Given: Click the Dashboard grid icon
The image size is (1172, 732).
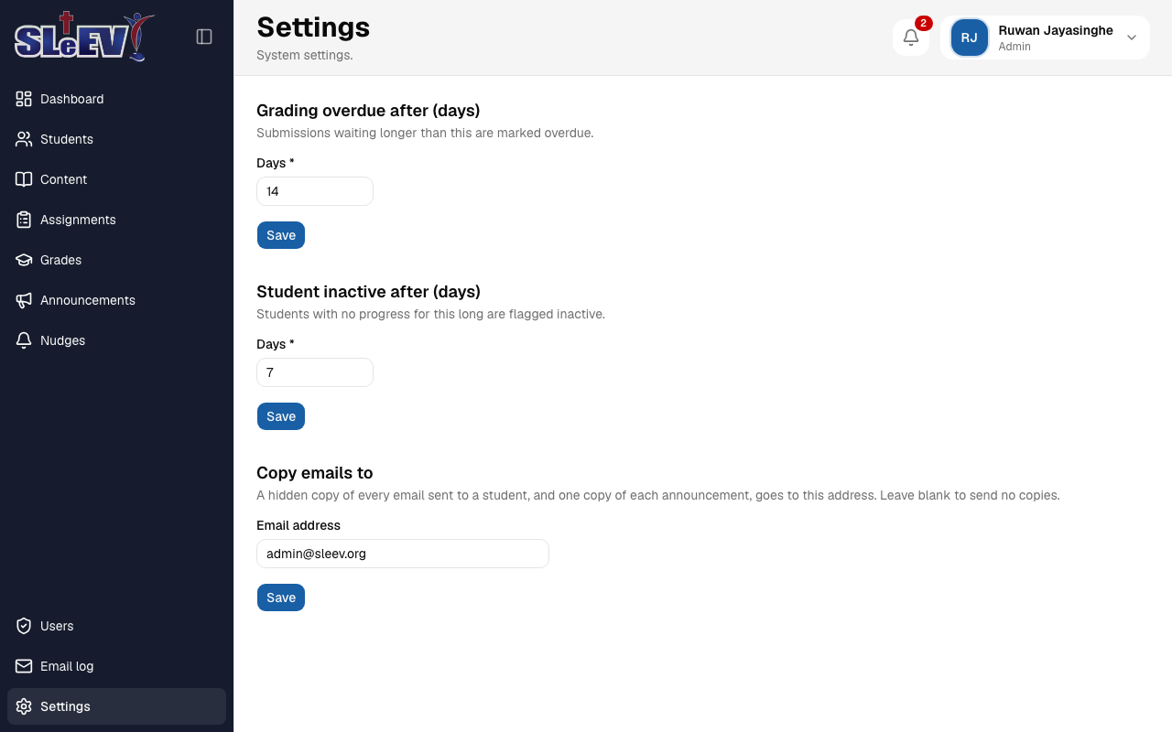Looking at the screenshot, I should (24, 99).
